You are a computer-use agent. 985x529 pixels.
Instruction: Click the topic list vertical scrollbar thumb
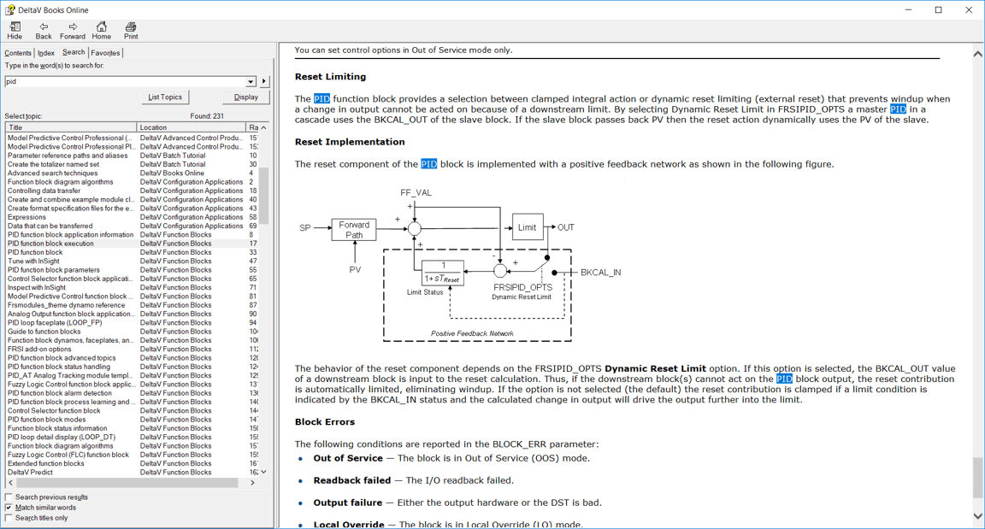coord(264,195)
